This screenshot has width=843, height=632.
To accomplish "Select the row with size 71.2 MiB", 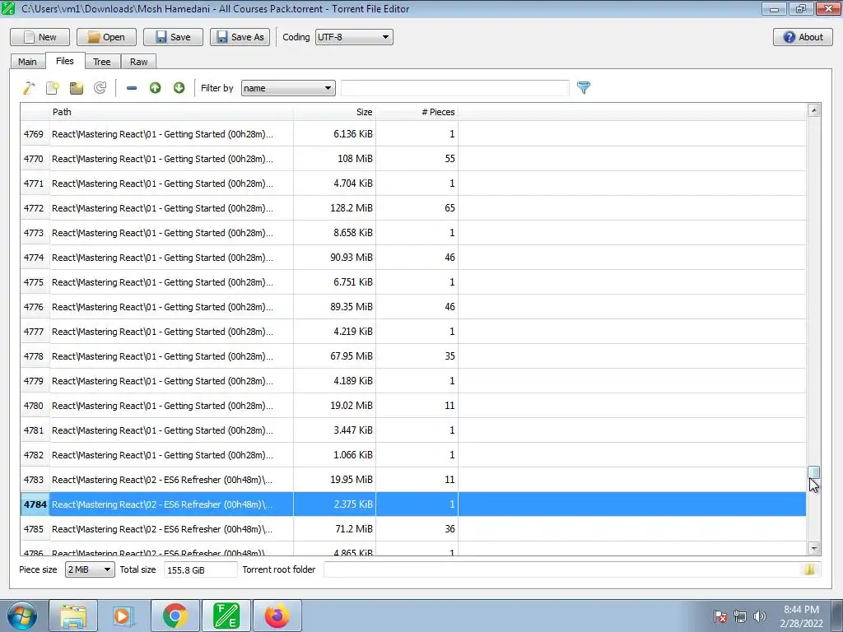I will click(413, 529).
